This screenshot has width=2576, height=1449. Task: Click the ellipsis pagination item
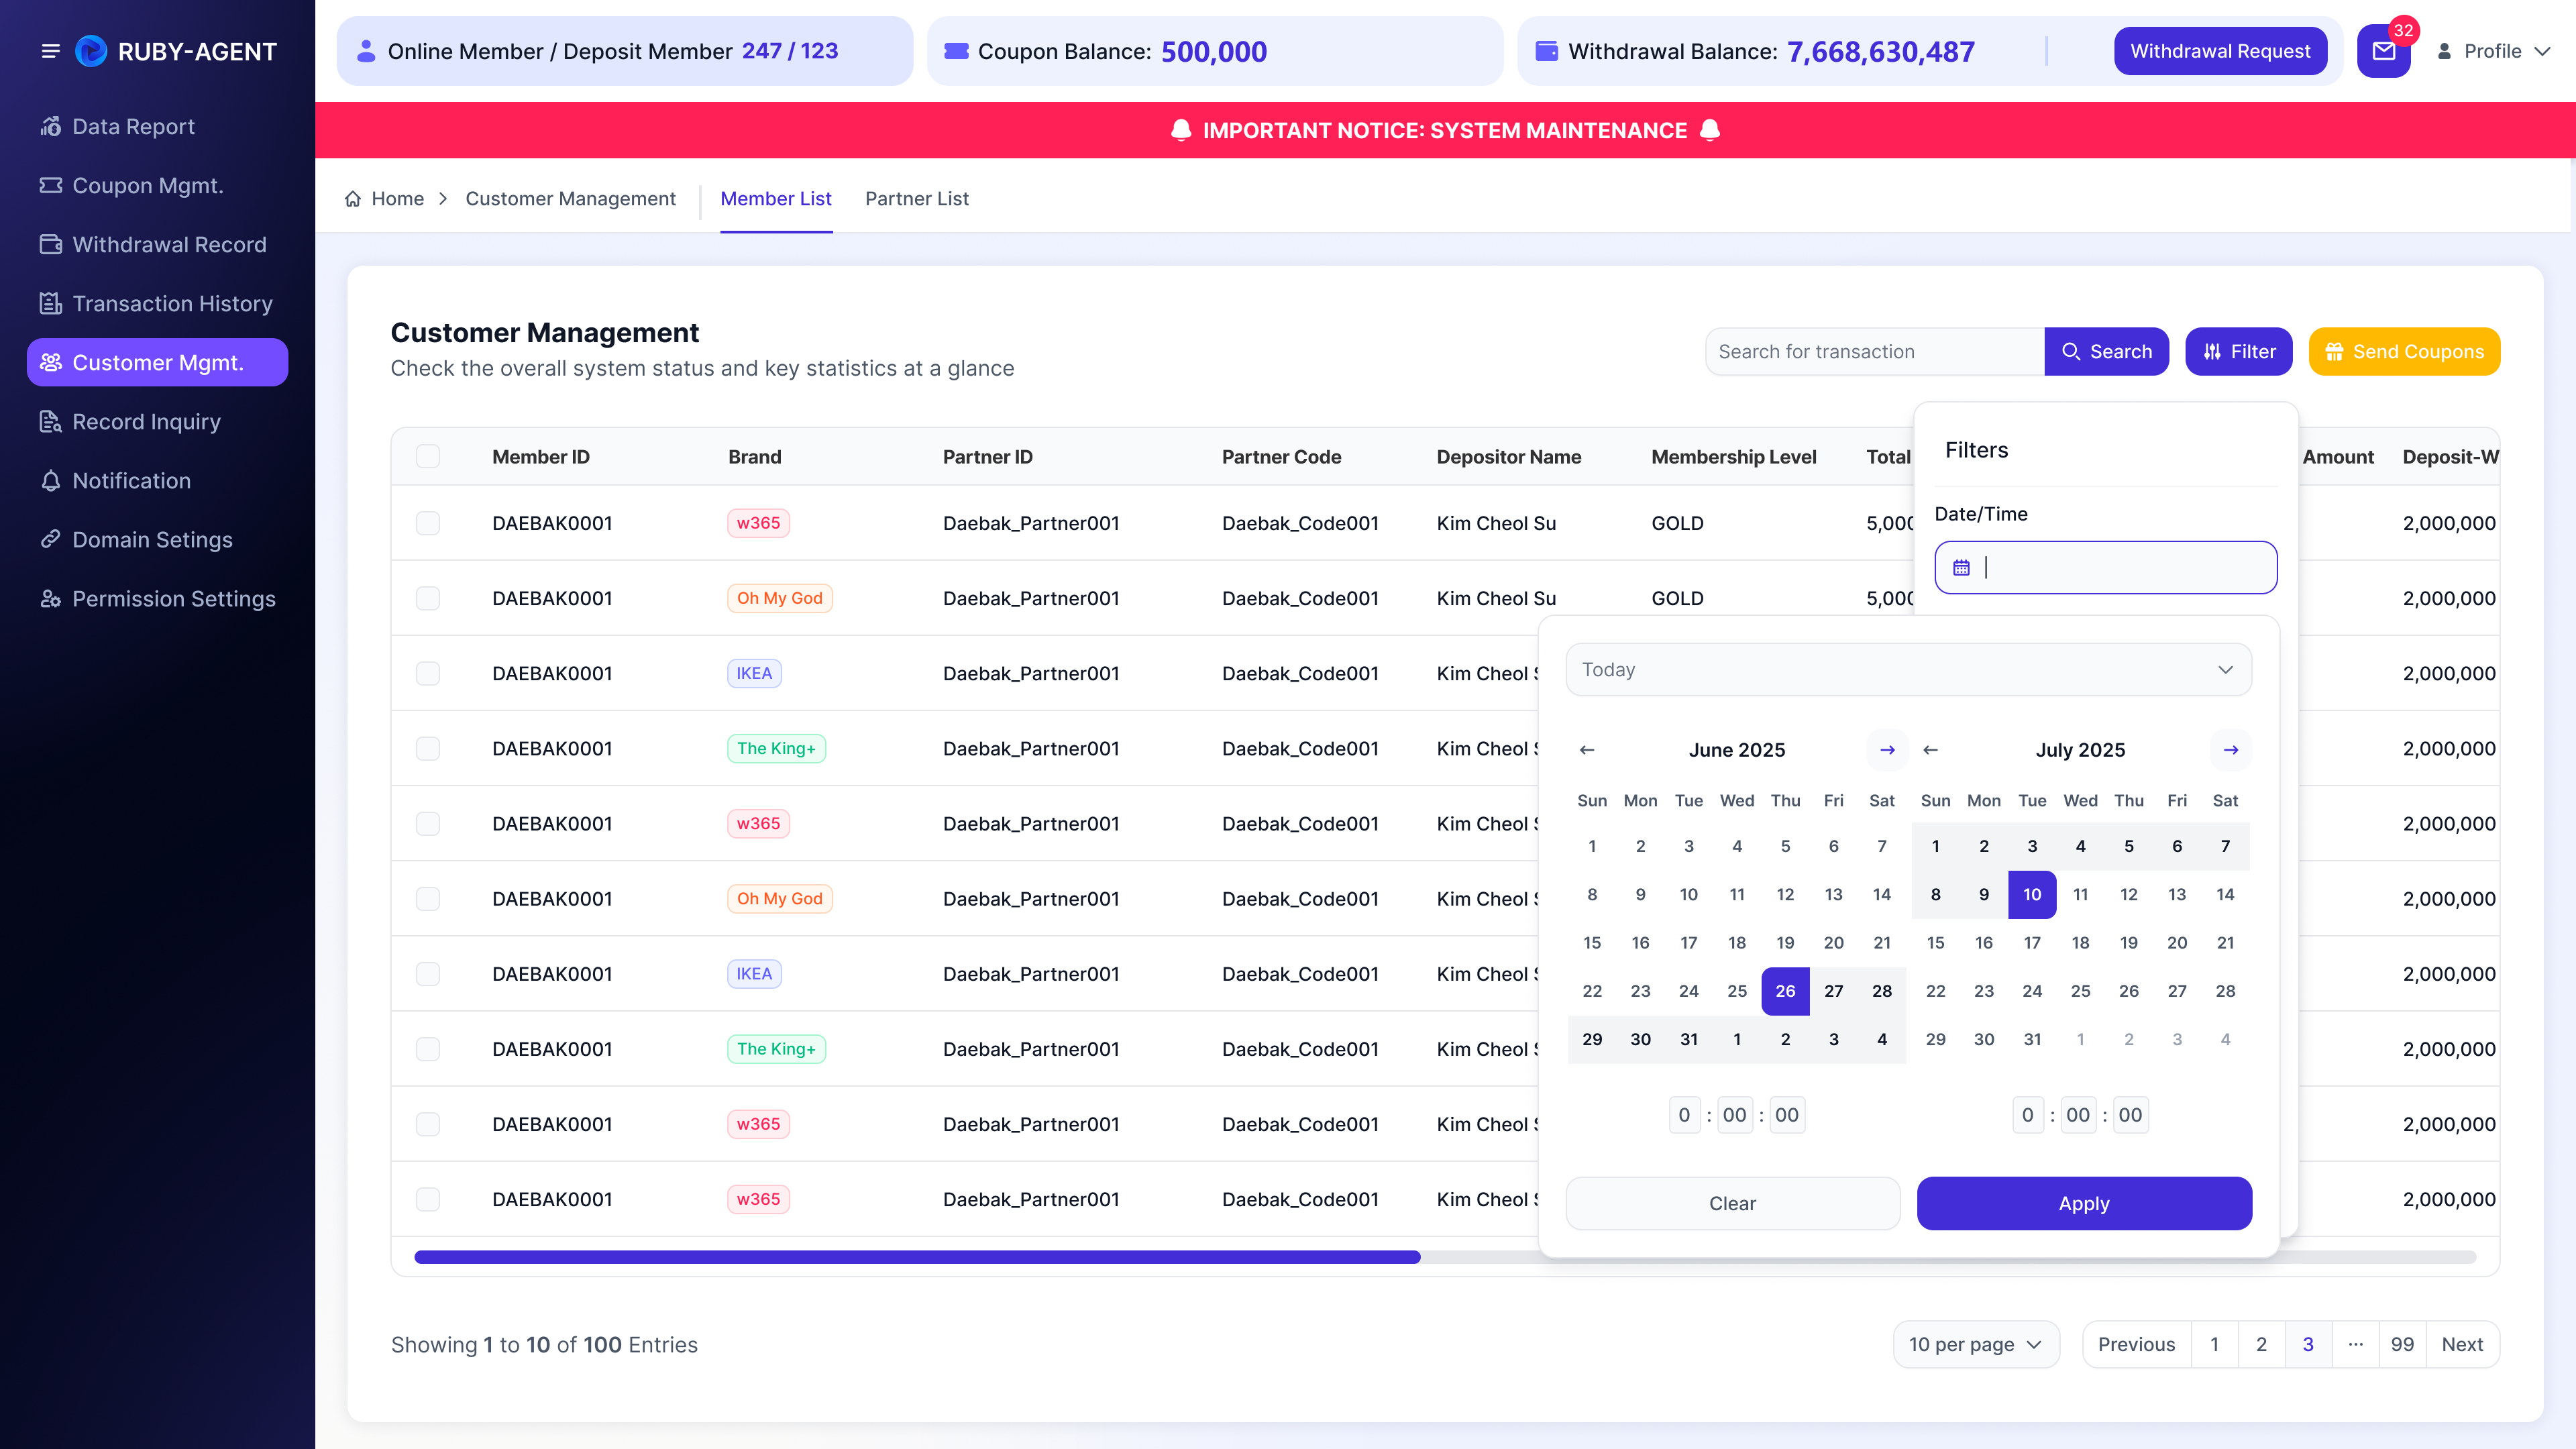(x=2355, y=1344)
